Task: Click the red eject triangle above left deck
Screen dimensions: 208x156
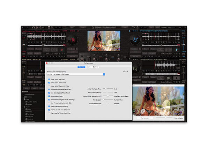Action: [x=78, y=31]
